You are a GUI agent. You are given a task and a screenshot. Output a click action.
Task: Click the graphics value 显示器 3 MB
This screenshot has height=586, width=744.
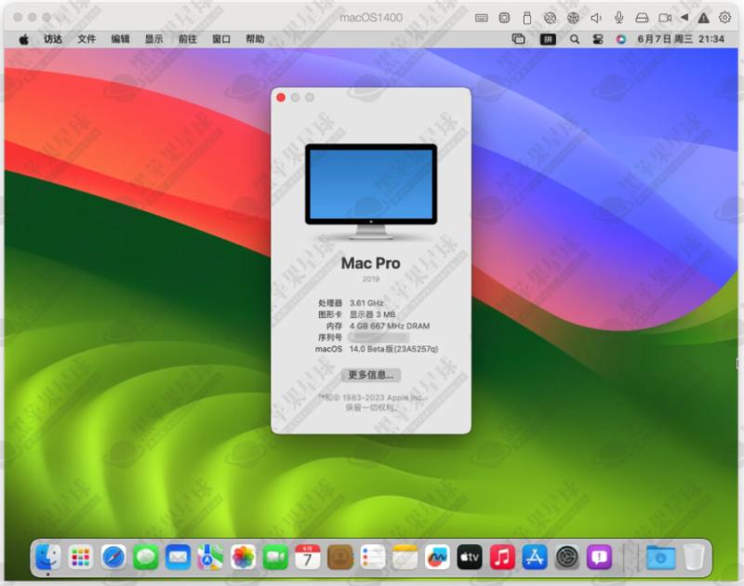[x=373, y=314]
